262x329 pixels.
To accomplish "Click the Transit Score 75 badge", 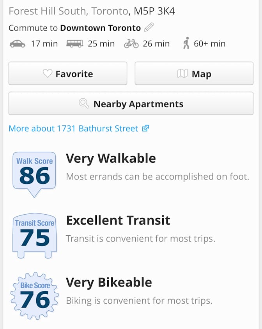I will (x=35, y=235).
